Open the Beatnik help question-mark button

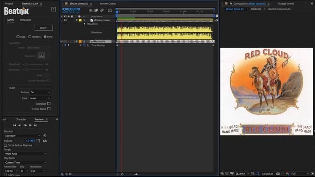(53, 9)
